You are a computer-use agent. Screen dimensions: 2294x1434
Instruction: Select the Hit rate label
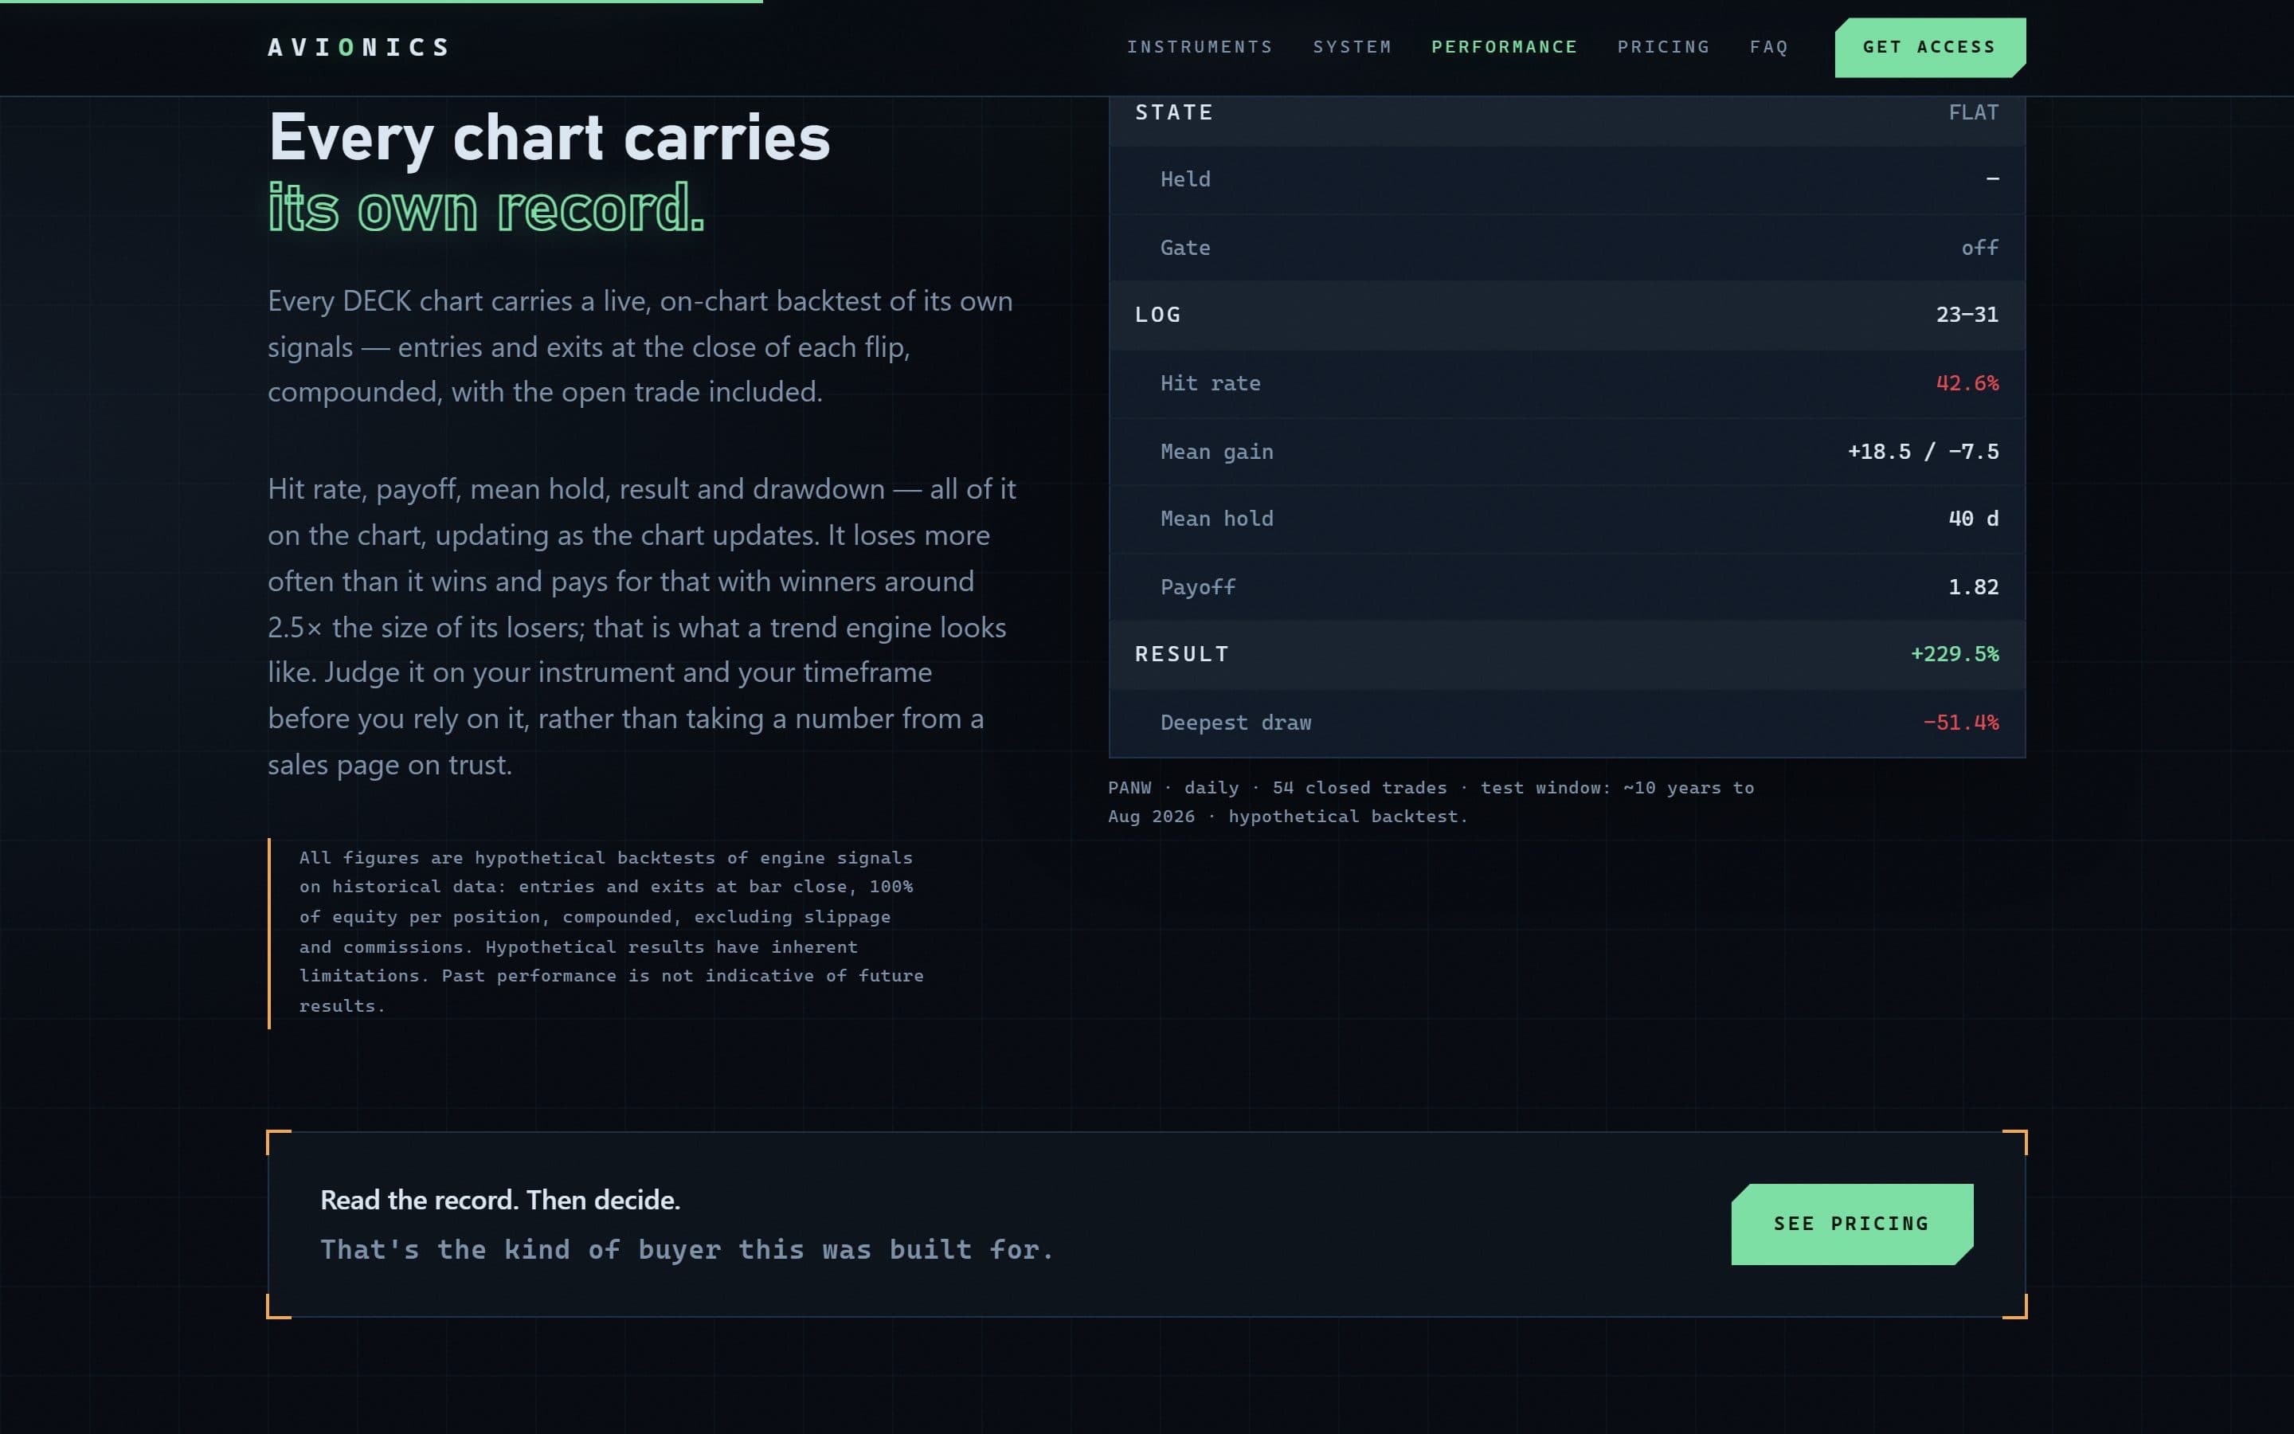1211,383
